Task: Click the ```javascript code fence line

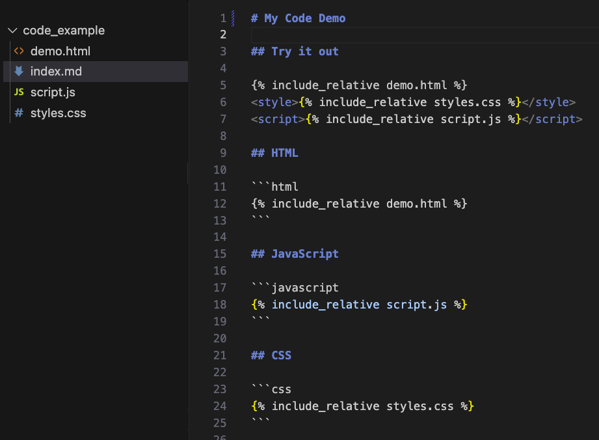Action: click(295, 288)
